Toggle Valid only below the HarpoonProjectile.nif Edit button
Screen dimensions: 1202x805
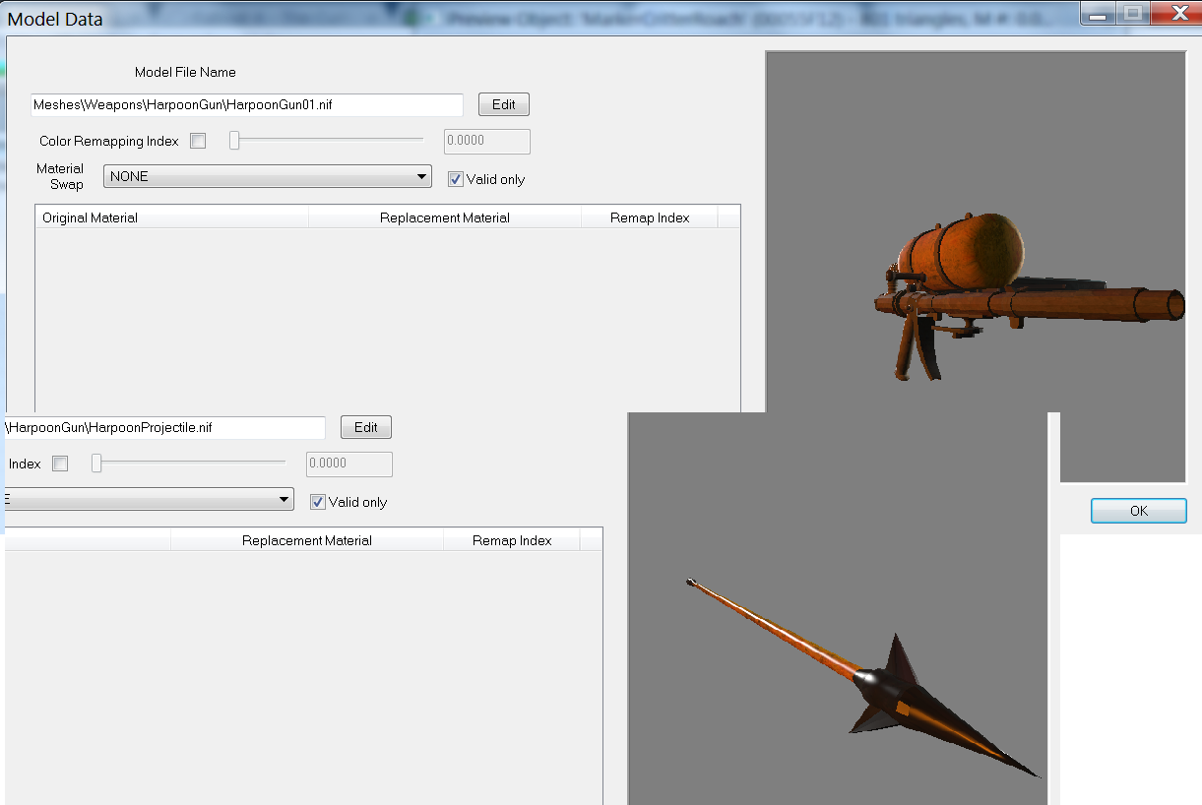(x=317, y=502)
